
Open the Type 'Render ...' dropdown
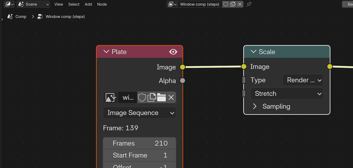click(x=303, y=80)
